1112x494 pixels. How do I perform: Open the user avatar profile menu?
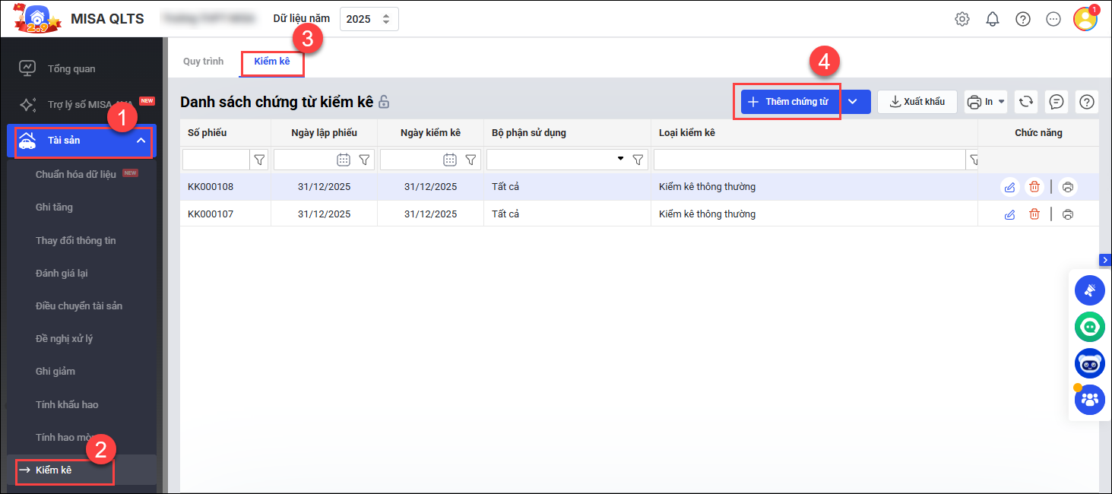pyautogui.click(x=1085, y=19)
